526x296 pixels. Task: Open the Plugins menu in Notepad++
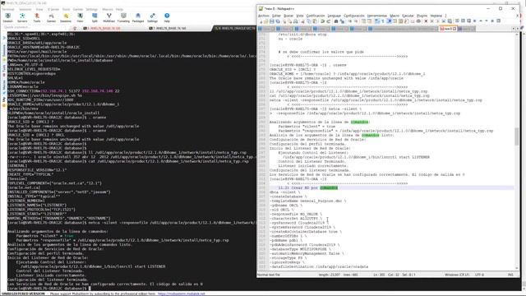click(422, 16)
